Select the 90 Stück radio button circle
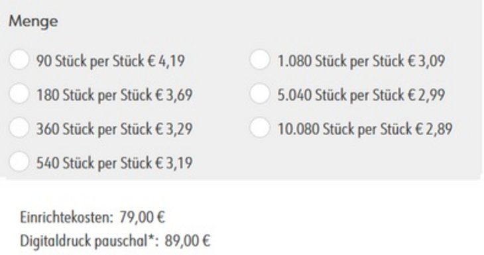Image resolution: width=484 pixels, height=255 pixels. (x=19, y=60)
